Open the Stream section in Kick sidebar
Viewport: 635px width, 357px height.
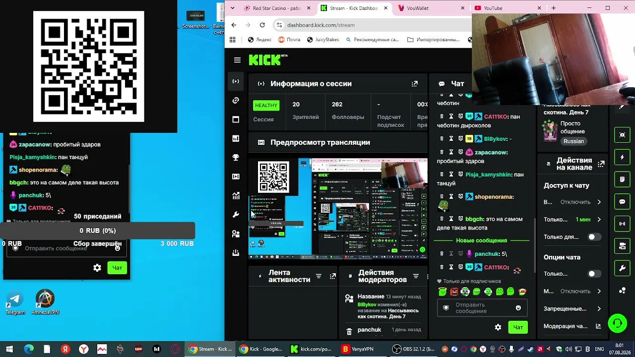point(236,81)
